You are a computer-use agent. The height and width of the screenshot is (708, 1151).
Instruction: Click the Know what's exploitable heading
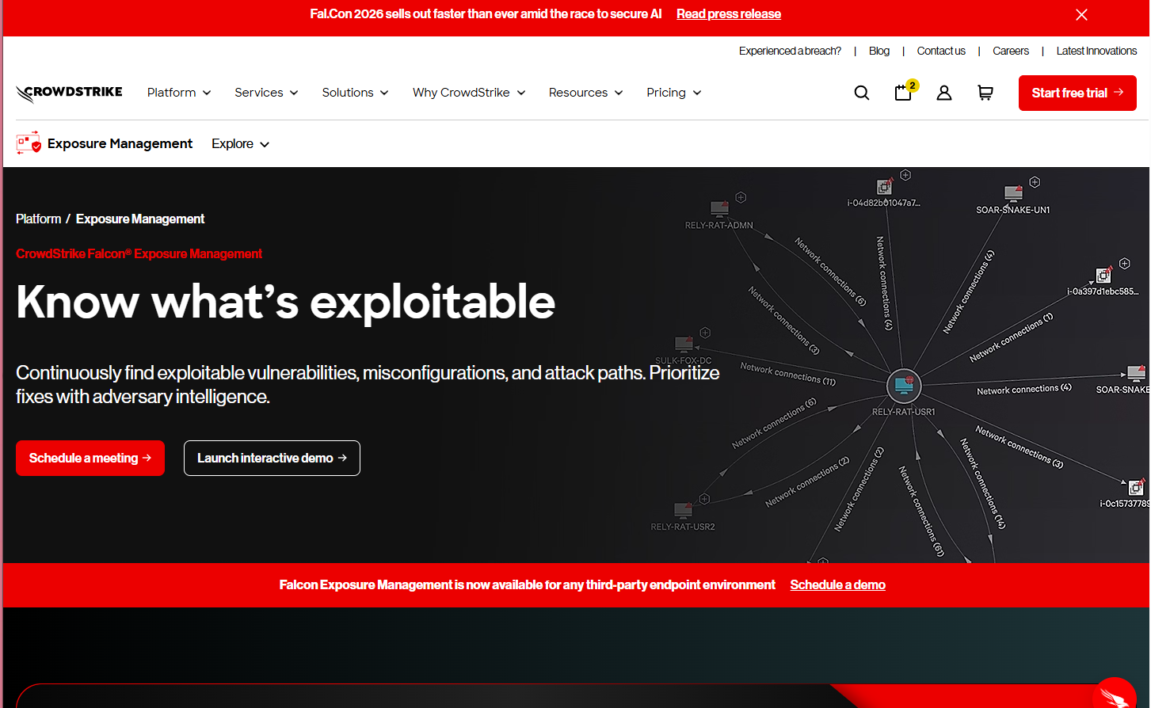click(x=285, y=302)
